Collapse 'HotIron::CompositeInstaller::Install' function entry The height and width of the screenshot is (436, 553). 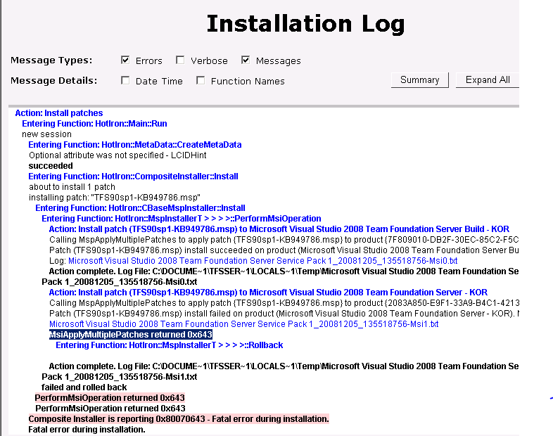(x=133, y=177)
